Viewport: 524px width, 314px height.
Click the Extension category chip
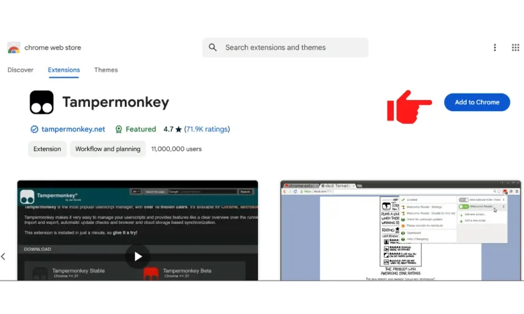(47, 148)
